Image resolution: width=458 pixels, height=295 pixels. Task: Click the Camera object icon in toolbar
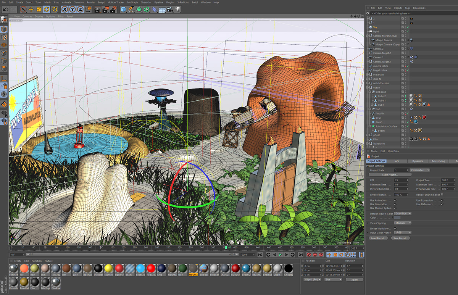tap(170, 9)
